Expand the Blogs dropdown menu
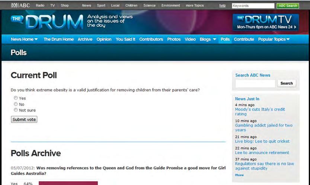Image resolution: width=310 pixels, height=185 pixels. [208, 39]
